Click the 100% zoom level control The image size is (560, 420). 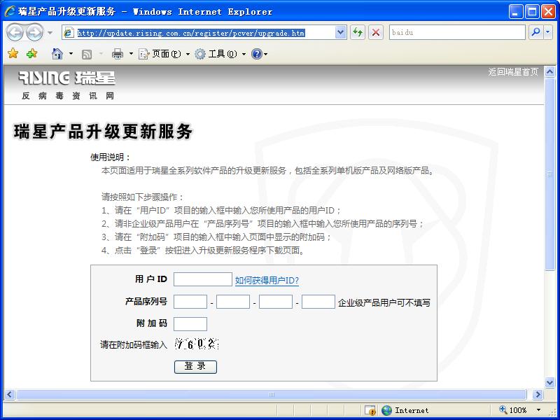[x=513, y=410]
